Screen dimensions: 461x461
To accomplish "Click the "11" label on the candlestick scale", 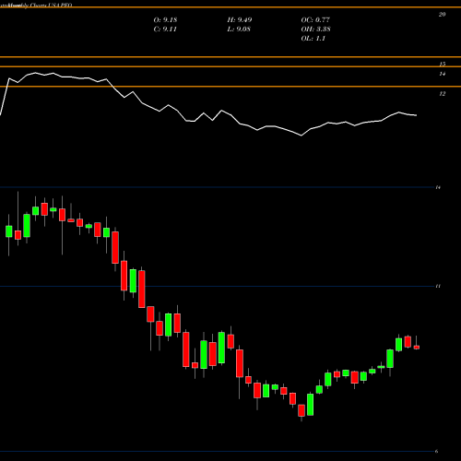I will (x=438, y=286).
